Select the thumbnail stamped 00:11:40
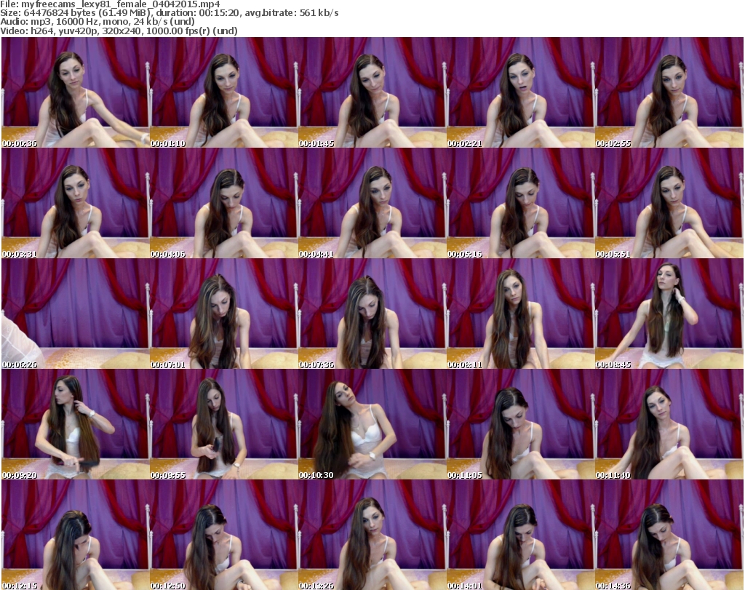The width and height of the screenshot is (745, 590). pos(669,424)
